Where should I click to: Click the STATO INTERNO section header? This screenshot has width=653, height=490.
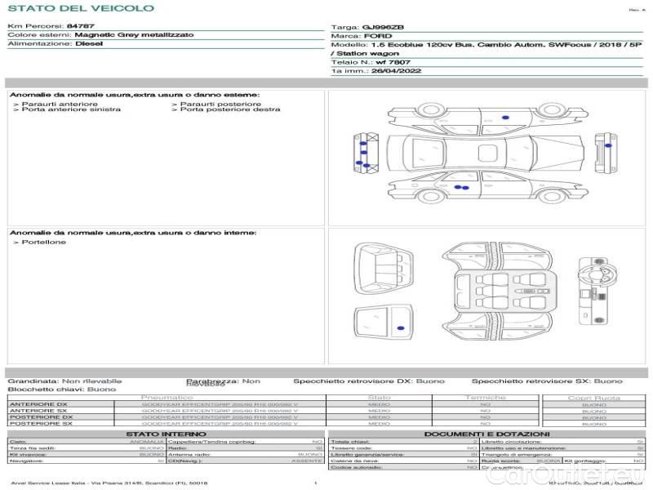point(167,434)
